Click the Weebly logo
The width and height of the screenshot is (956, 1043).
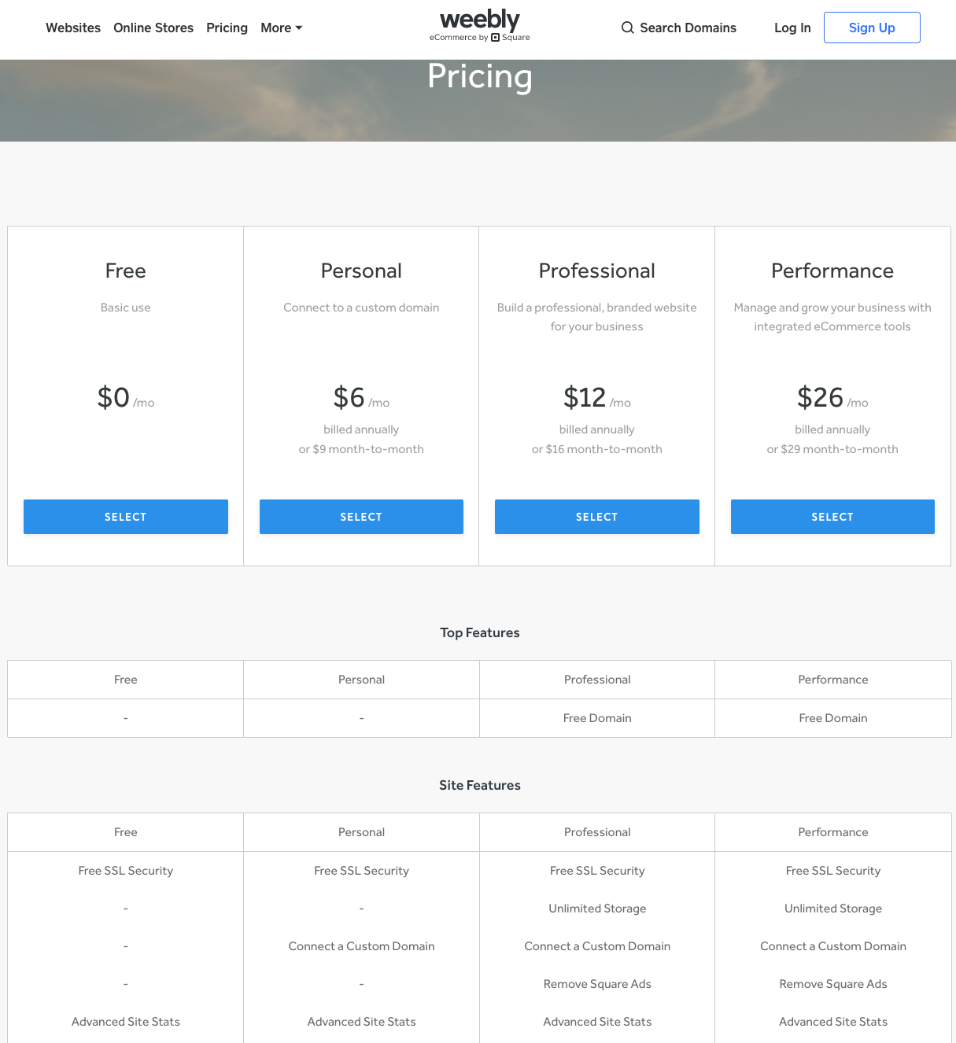coord(479,25)
